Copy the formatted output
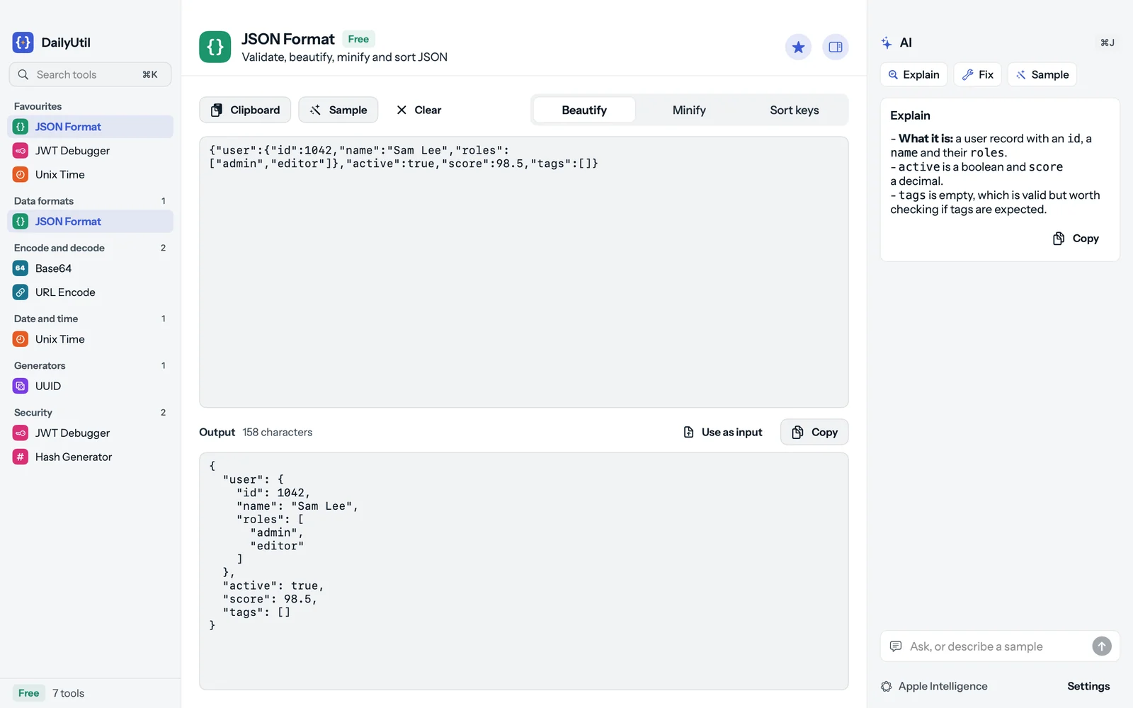Viewport: 1133px width, 708px height. [x=814, y=432]
